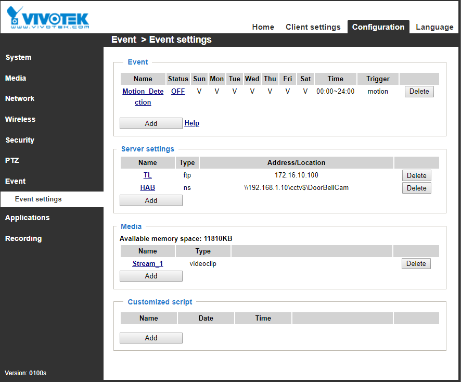Open Wireless settings in sidebar
The width and height of the screenshot is (461, 382).
(20, 119)
